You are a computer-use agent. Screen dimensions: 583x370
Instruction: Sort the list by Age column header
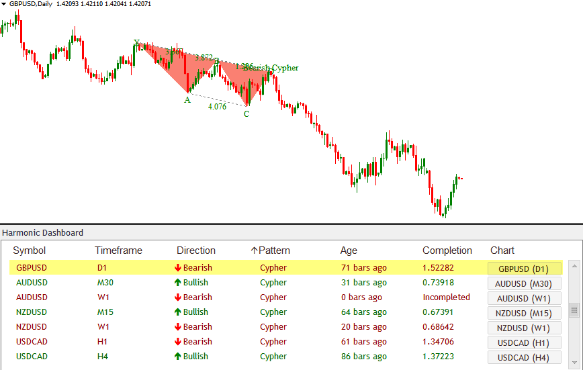349,250
